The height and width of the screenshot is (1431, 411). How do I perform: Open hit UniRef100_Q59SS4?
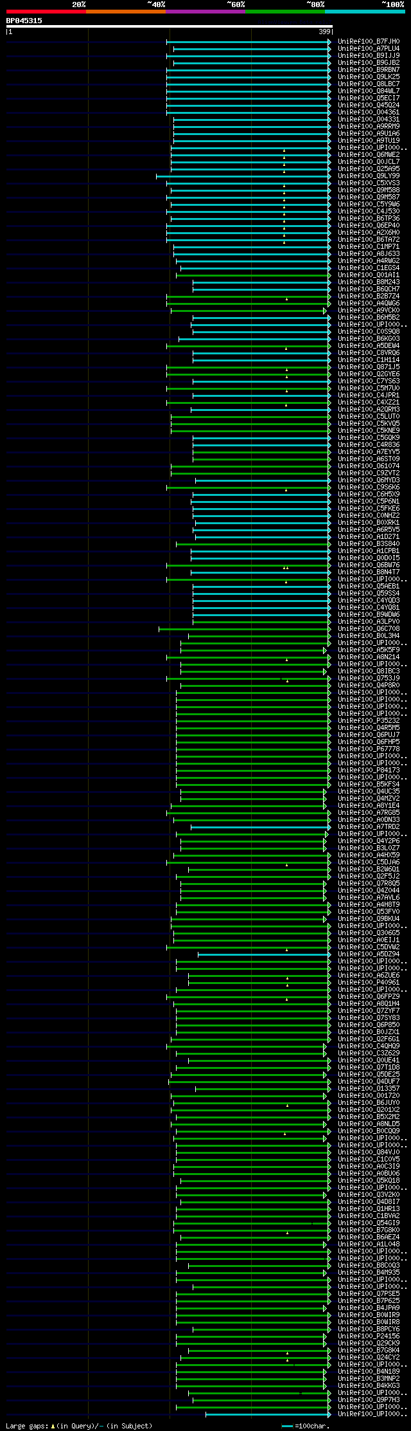click(369, 593)
